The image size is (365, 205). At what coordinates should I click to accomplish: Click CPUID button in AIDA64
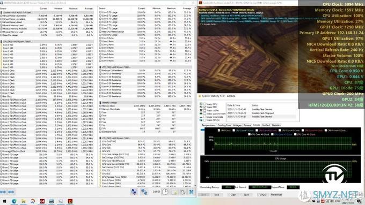tap(263, 195)
